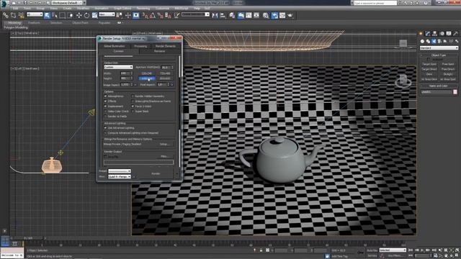The height and width of the screenshot is (259, 461).
Task: Activate the Select and Rotate tool
Action: [x=86, y=15]
